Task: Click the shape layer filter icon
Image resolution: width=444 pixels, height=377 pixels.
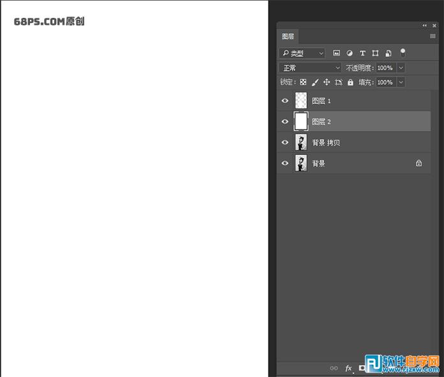Action: (x=375, y=53)
